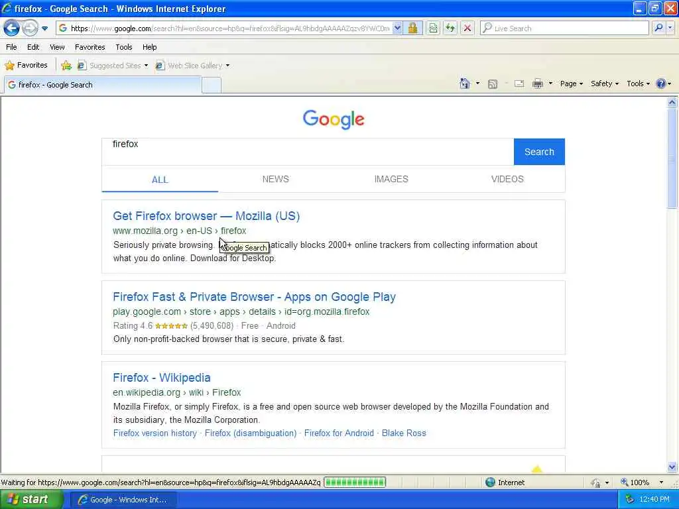Open Suggested Sites dropdown

click(113, 66)
